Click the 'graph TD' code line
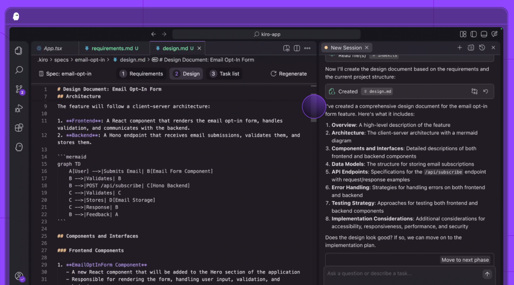Screen dimensions: 514x285 pos(69,164)
